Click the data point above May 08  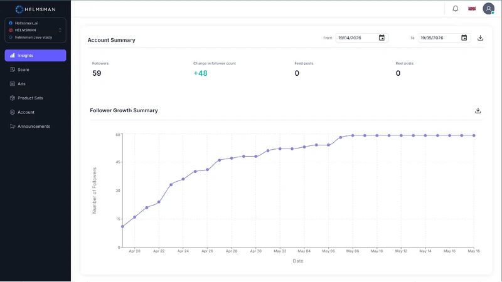(x=353, y=135)
